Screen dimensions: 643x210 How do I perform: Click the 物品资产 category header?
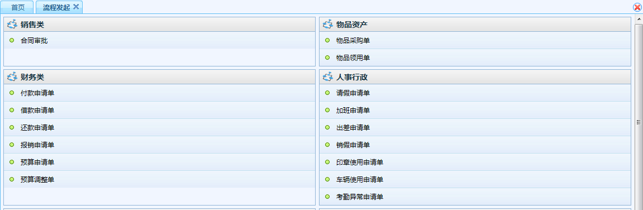coord(475,25)
